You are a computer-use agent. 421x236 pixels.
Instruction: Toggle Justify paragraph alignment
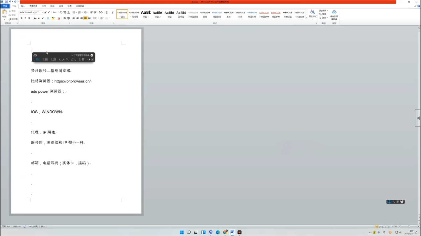86,18
